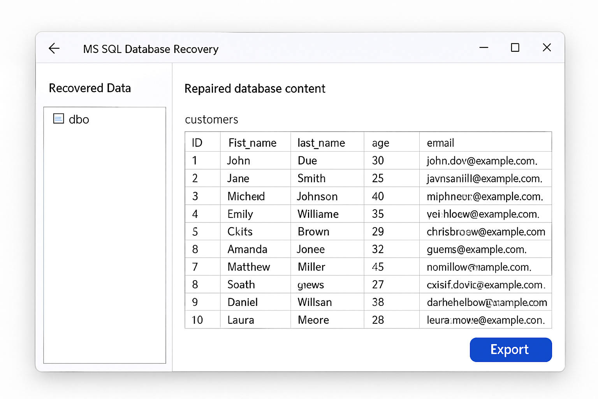Viewport: 598px width, 399px height.
Task: Maximize the recovery window
Action: tap(515, 48)
